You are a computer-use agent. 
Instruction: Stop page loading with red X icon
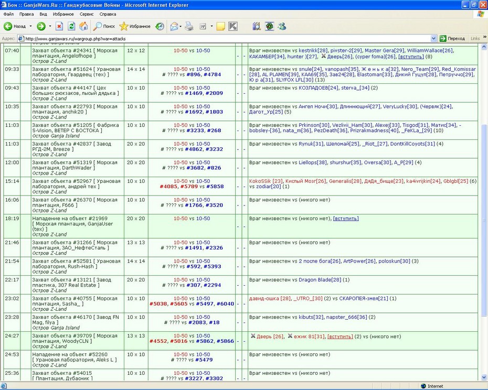coord(59,26)
